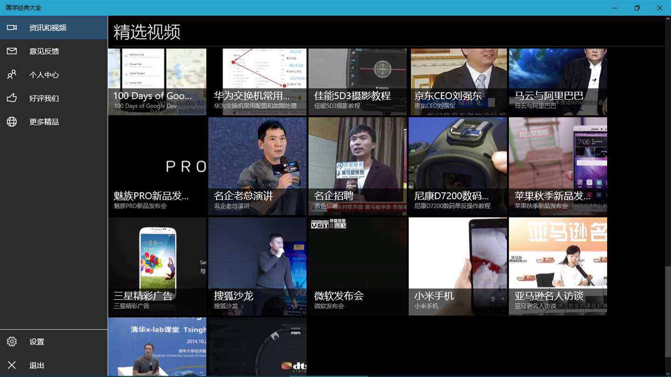
Task: Click the settings gear icon
Action: tap(12, 342)
